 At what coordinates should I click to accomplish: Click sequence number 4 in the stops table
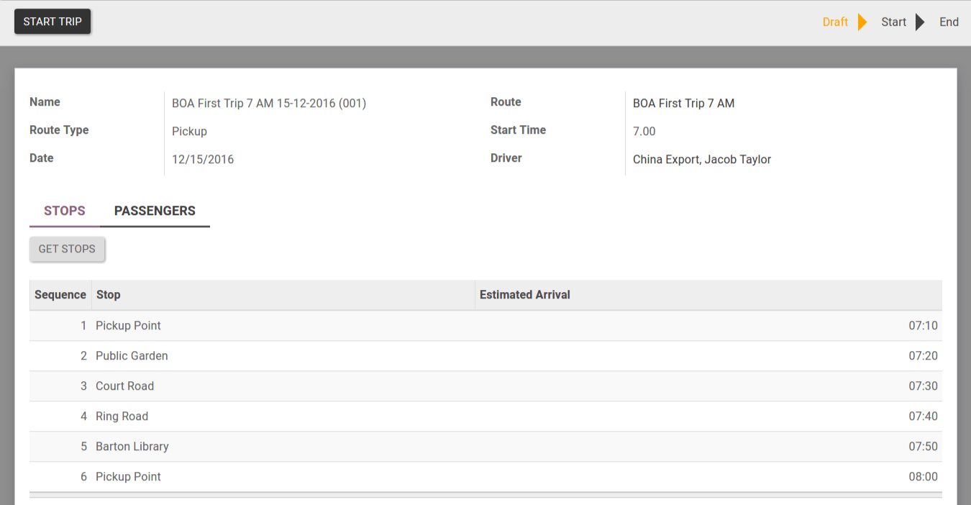tap(83, 417)
